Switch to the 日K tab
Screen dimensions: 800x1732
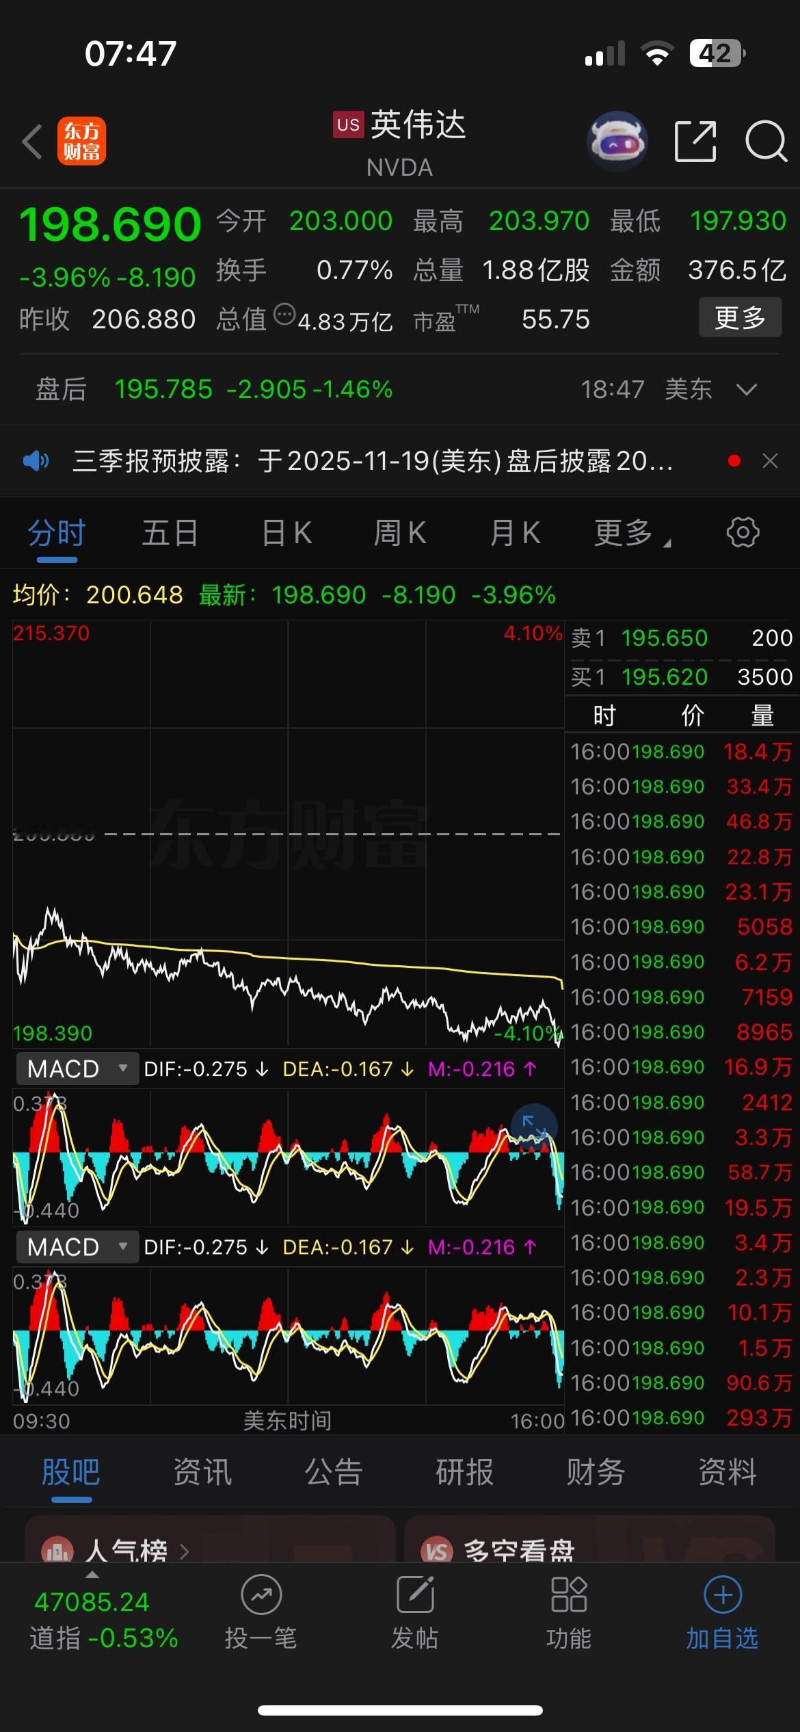point(287,533)
